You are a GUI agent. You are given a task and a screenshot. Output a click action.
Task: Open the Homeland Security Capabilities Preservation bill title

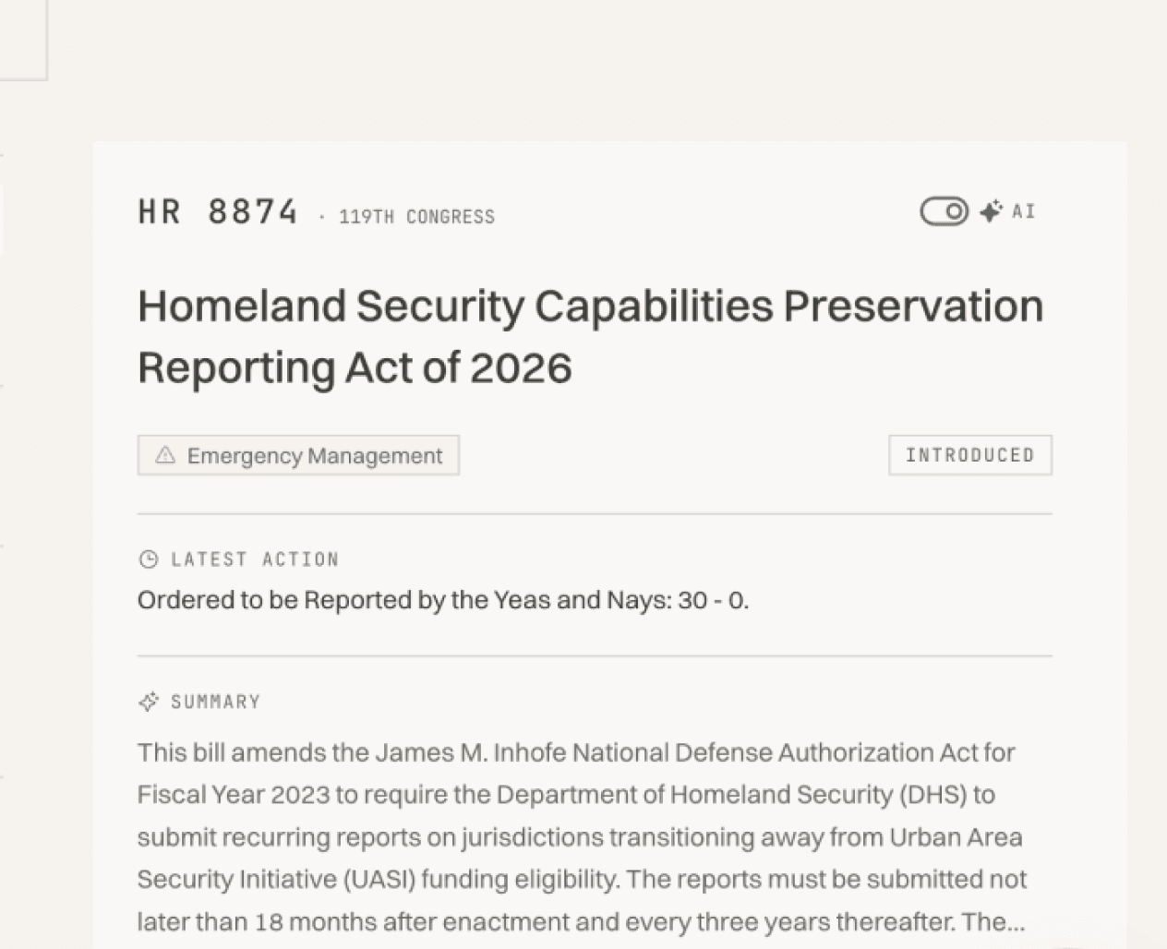point(591,336)
